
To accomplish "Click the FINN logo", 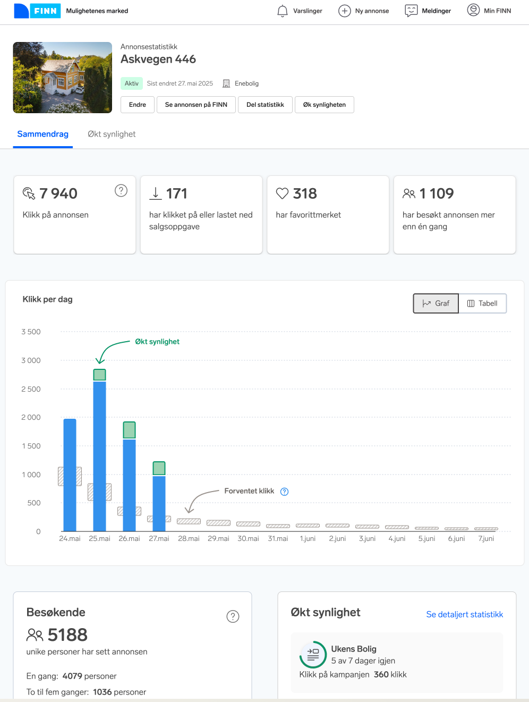I will 37,11.
